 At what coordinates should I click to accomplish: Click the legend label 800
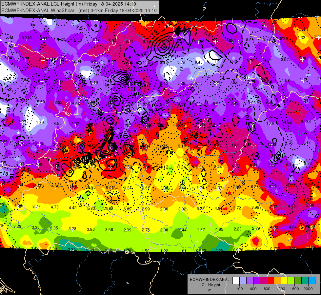point(267,289)
